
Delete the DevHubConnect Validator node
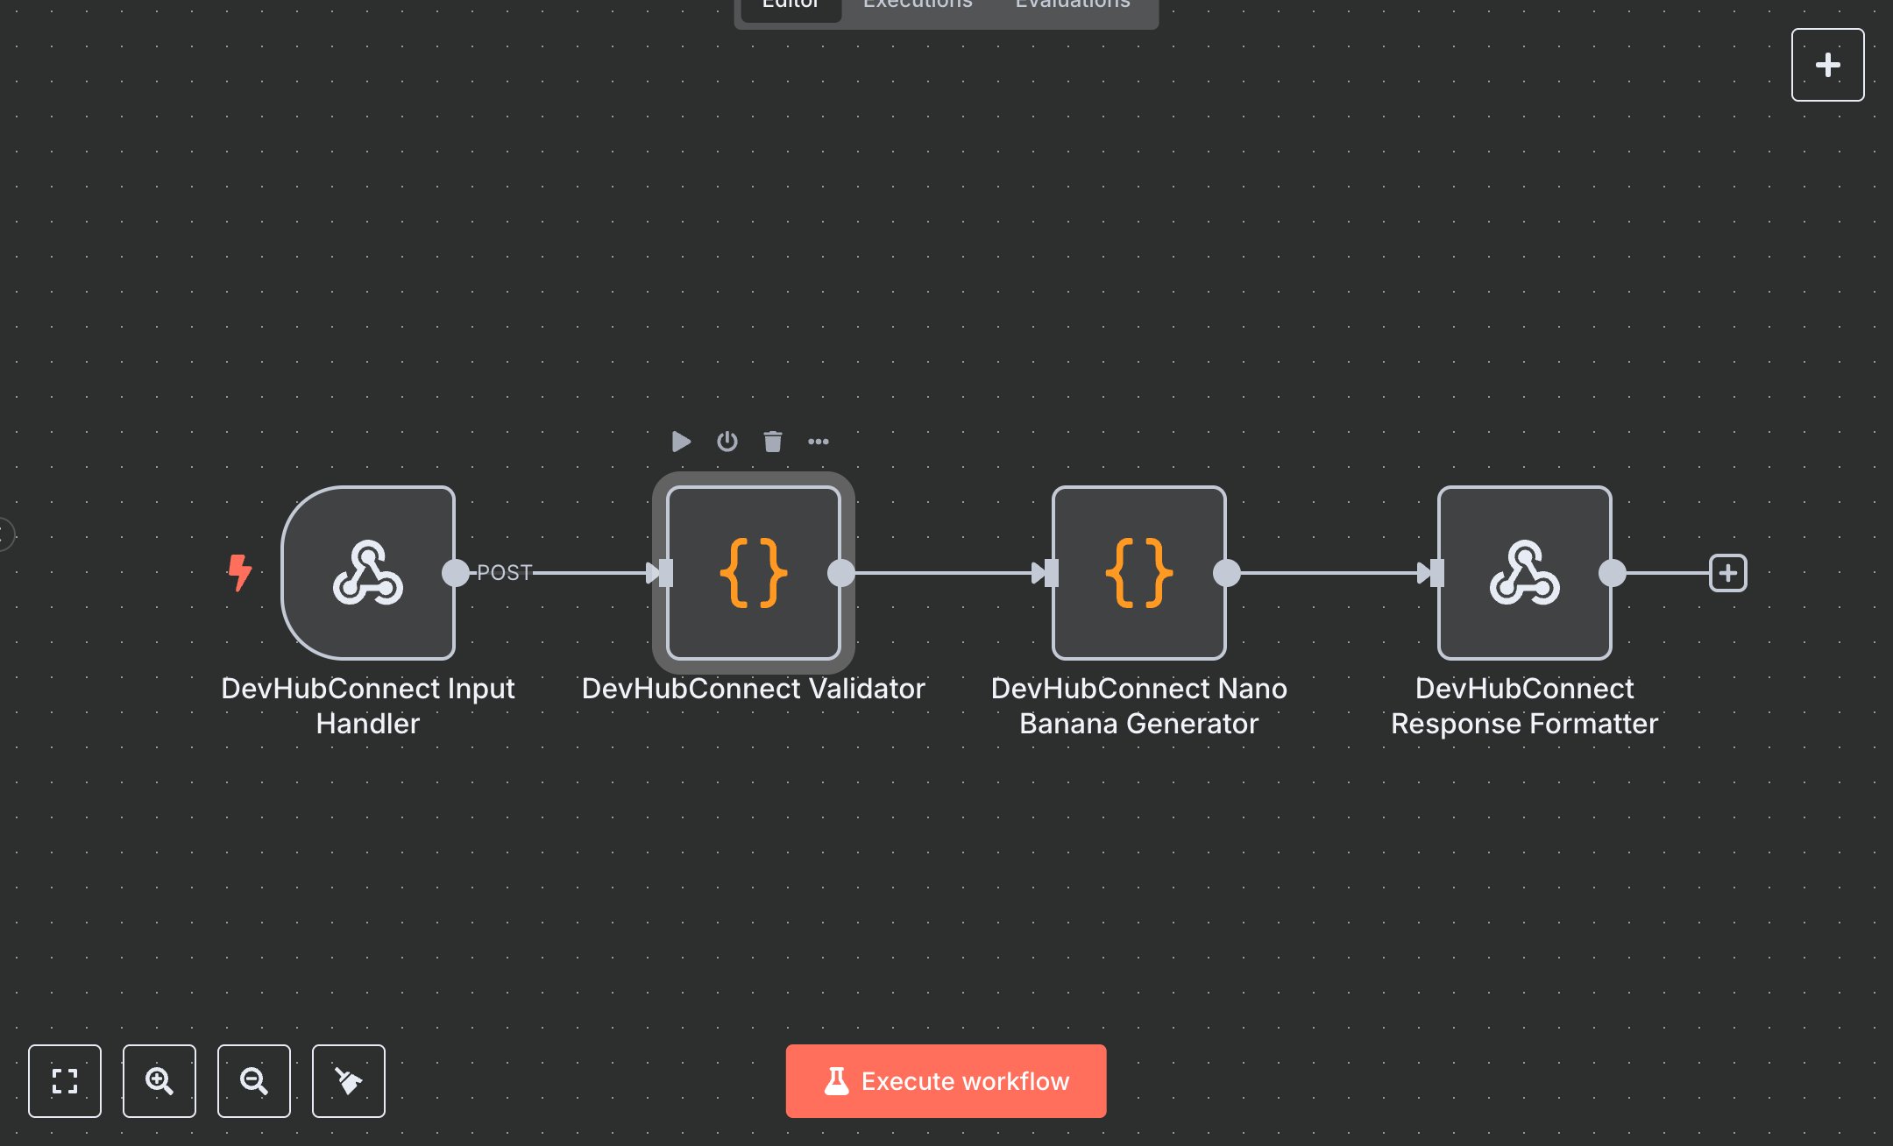pyautogui.click(x=772, y=441)
